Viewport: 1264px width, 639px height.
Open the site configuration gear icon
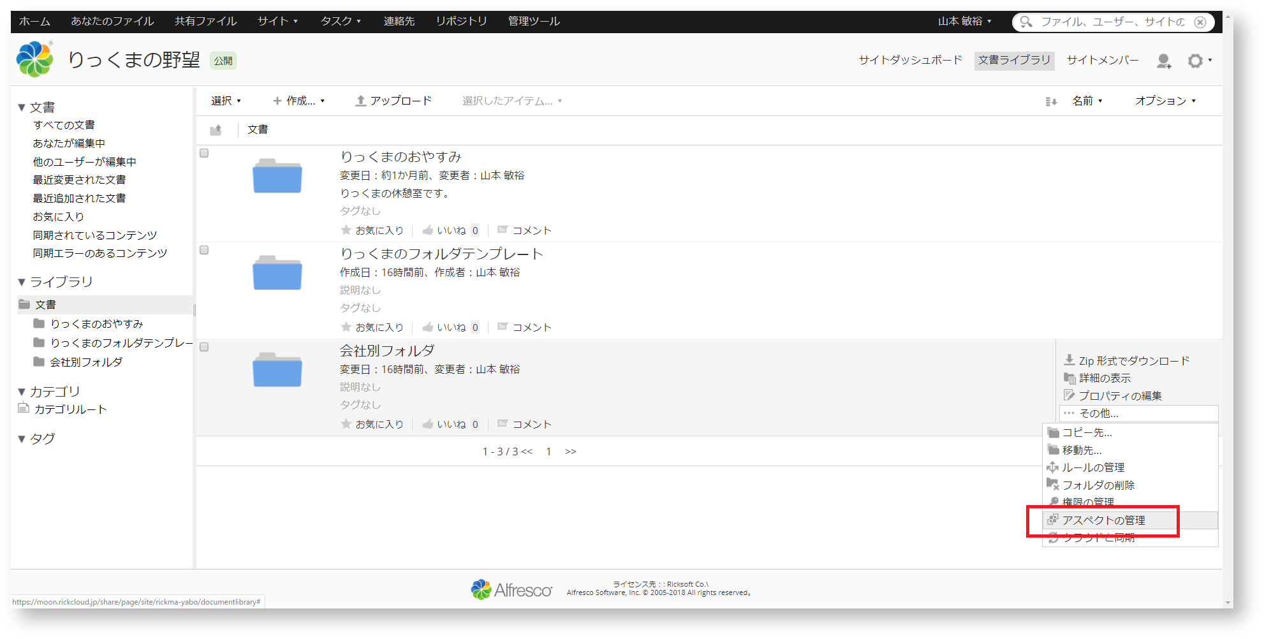pos(1196,61)
